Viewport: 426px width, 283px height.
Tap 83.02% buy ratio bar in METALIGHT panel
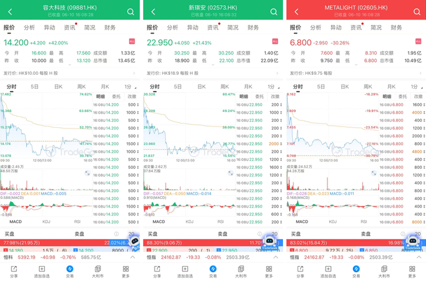point(345,243)
